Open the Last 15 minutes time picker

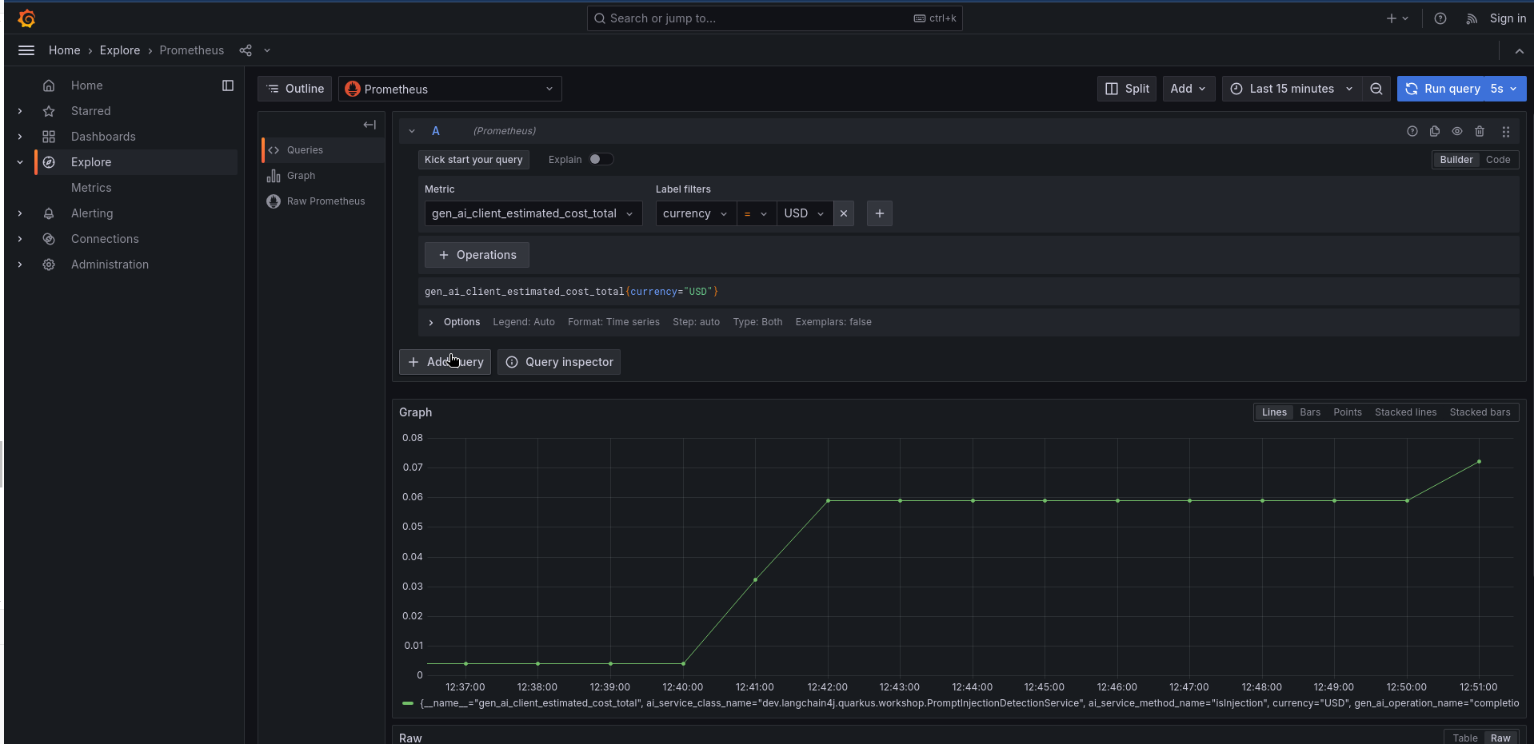tap(1291, 89)
